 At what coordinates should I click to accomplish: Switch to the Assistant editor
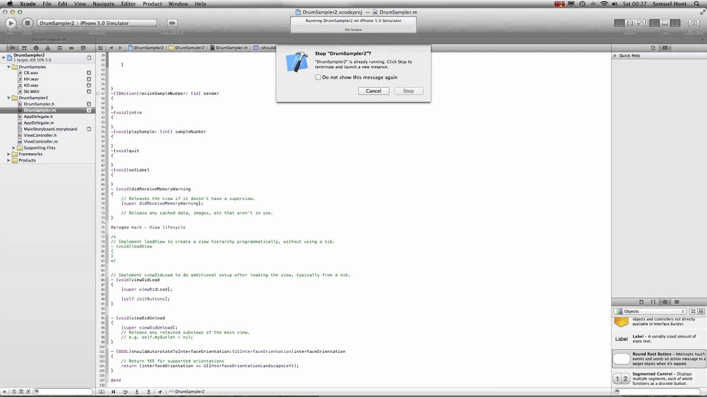630,23
